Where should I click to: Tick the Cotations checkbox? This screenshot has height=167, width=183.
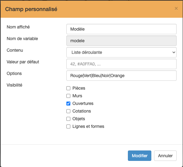(68, 111)
